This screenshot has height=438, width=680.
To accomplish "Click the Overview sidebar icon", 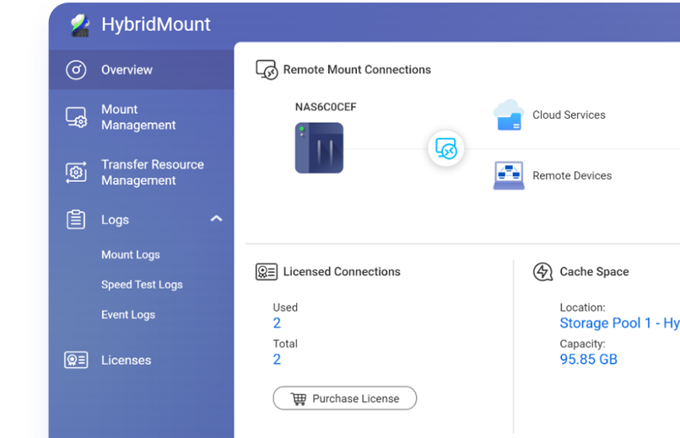I will [76, 70].
